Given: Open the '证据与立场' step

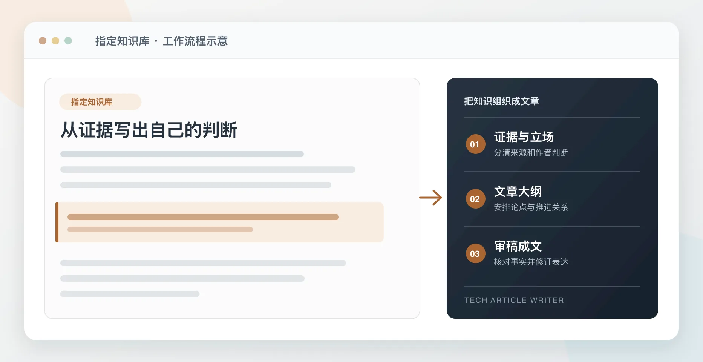Looking at the screenshot, I should tap(524, 137).
